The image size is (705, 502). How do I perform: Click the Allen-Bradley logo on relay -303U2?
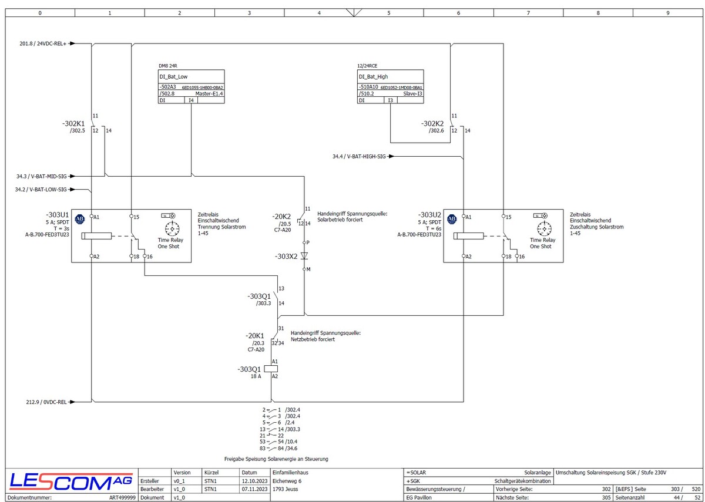452,219
